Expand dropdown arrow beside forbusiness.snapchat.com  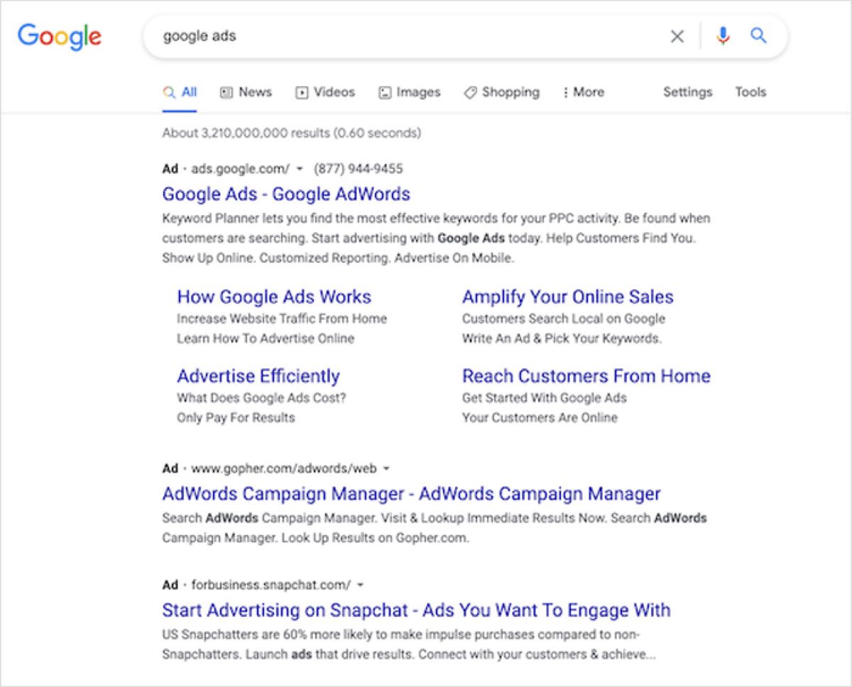coord(361,586)
